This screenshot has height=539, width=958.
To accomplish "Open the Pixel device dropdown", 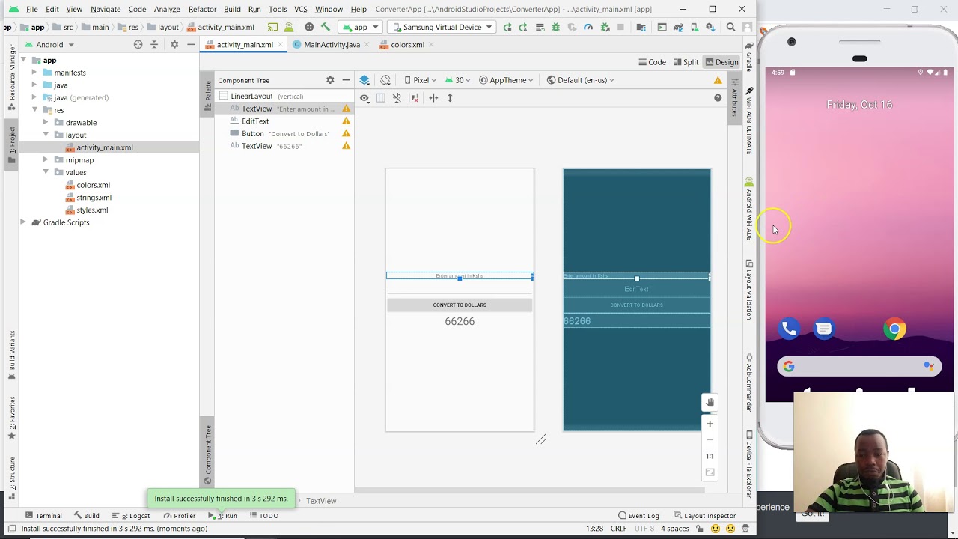I will 421,80.
